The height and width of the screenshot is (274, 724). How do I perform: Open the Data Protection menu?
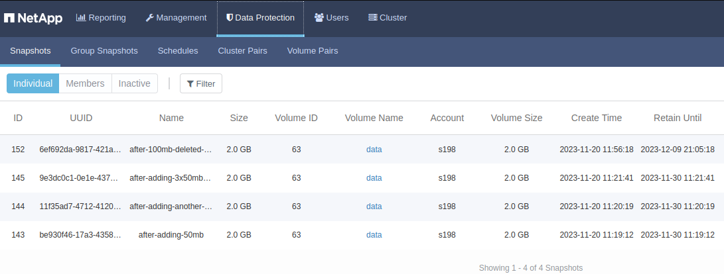260,17
